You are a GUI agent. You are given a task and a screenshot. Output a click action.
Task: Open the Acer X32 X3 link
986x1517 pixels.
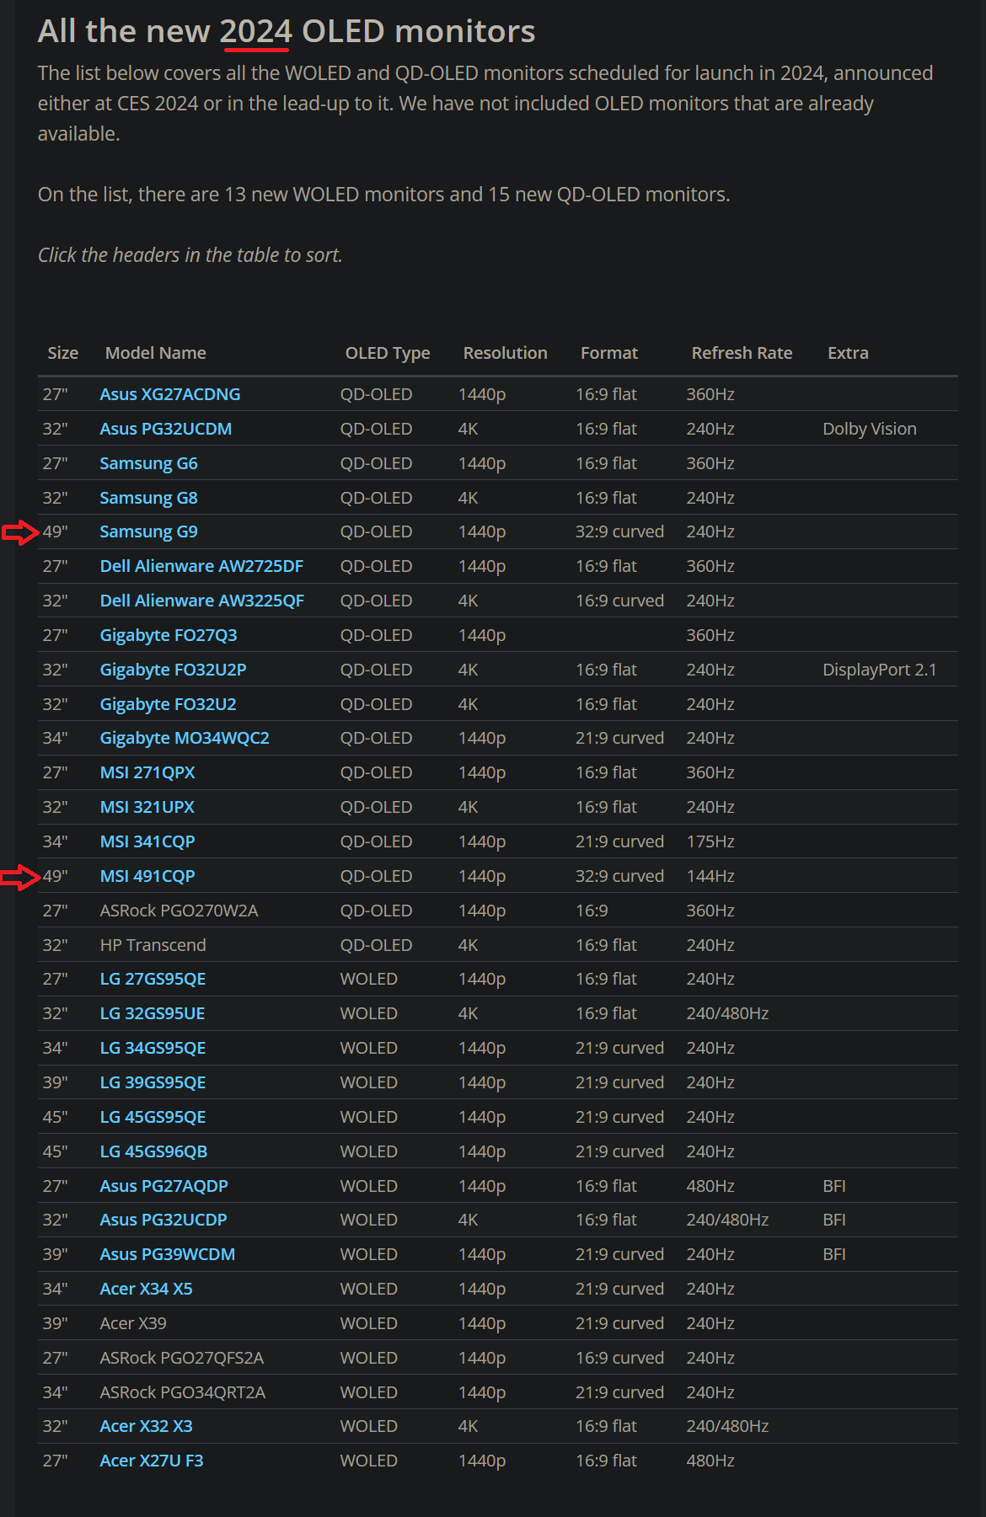pos(147,1426)
